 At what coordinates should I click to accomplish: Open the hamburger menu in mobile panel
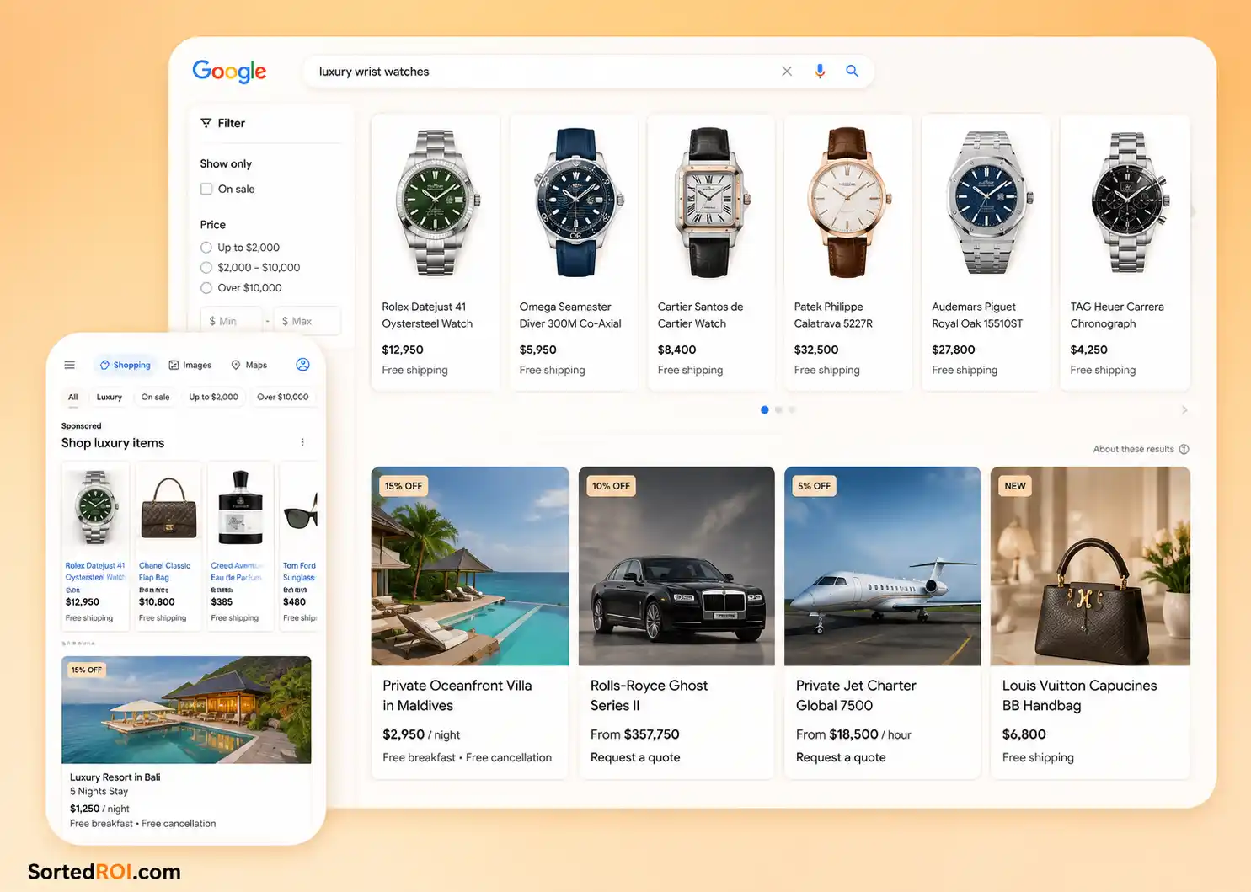click(70, 365)
